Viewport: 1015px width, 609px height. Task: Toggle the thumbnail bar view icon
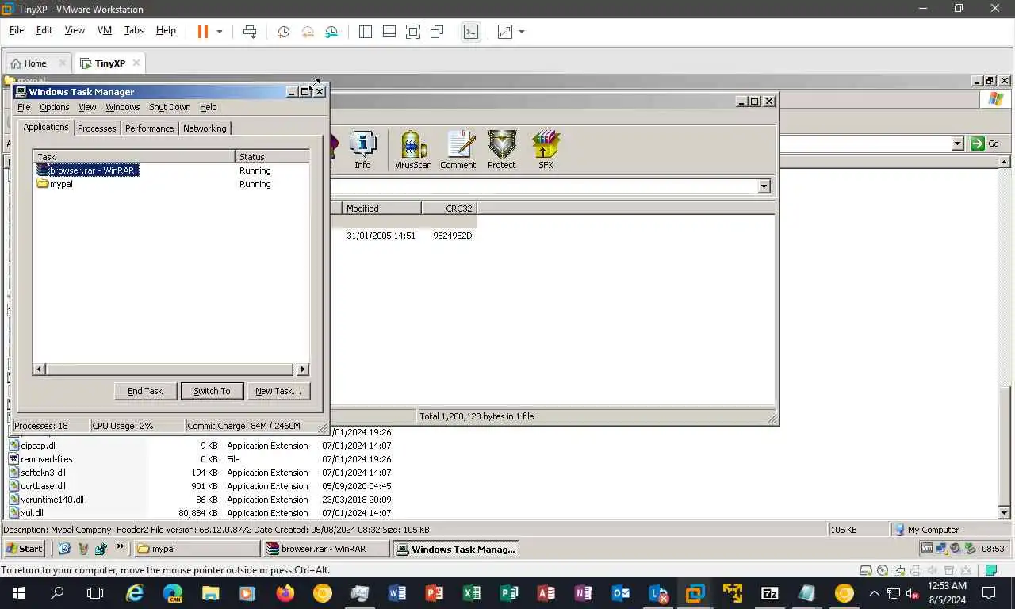389,32
